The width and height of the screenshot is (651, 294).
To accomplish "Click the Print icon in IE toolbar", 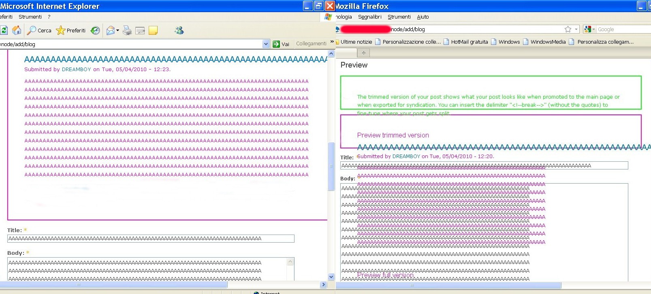I will pos(127,30).
